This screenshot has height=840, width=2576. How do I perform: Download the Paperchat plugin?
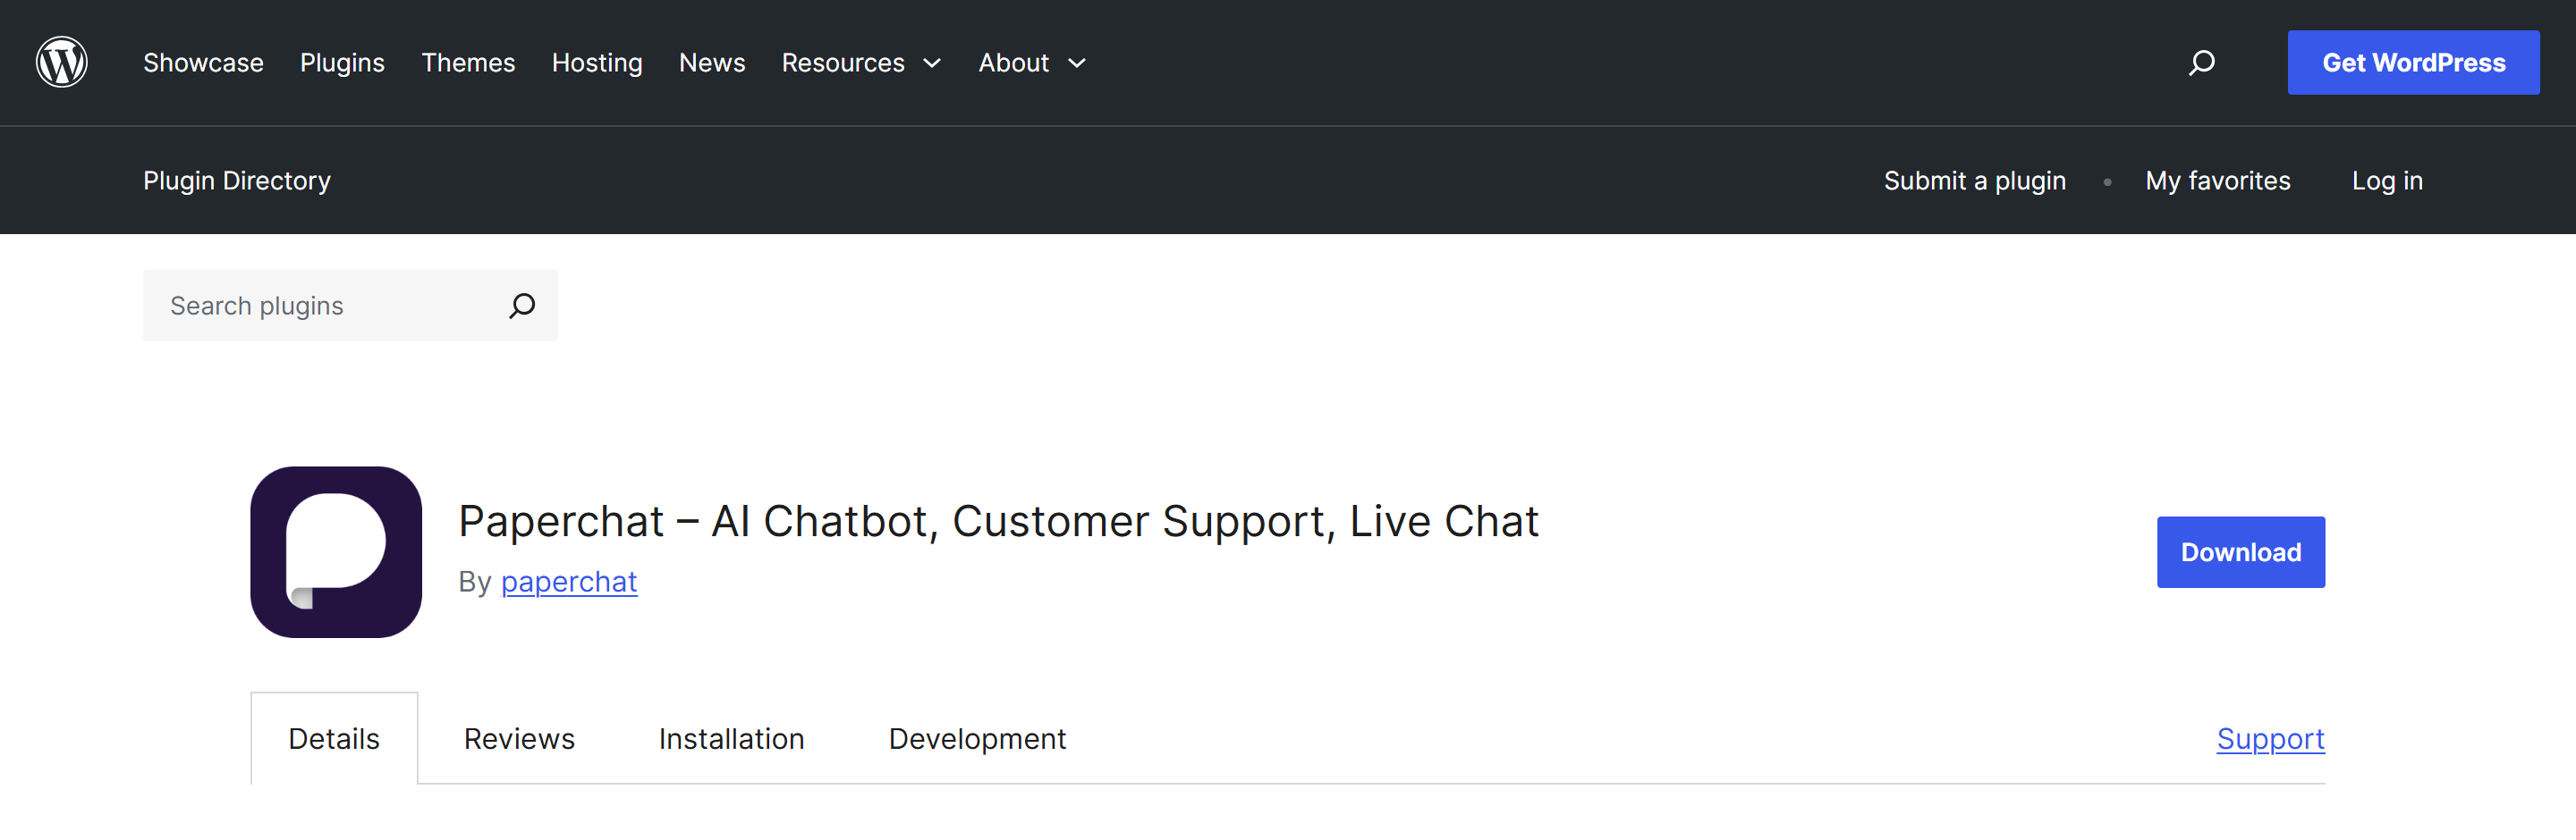2240,552
